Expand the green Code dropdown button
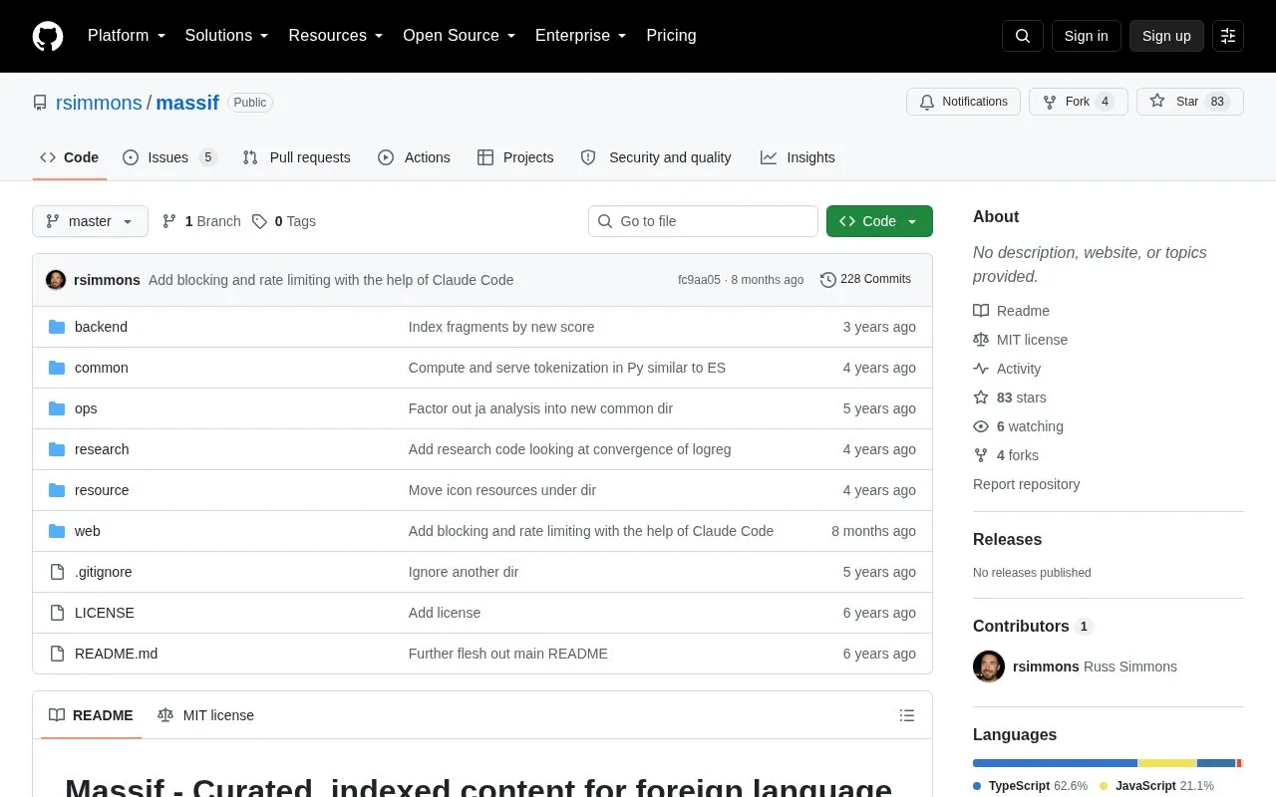This screenshot has height=797, width=1276. 879,221
